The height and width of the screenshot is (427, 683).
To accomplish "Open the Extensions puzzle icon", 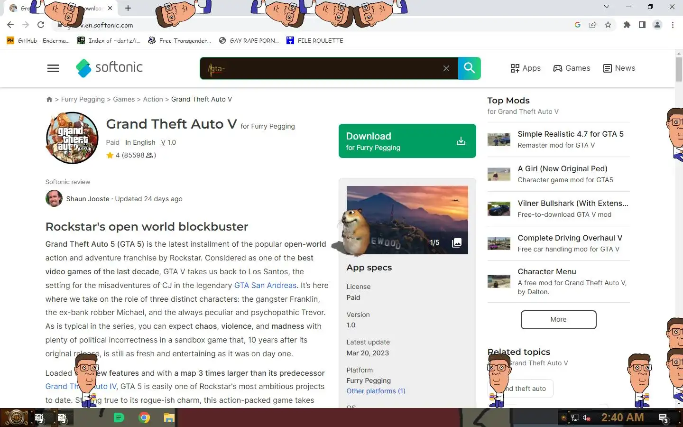I will (627, 25).
